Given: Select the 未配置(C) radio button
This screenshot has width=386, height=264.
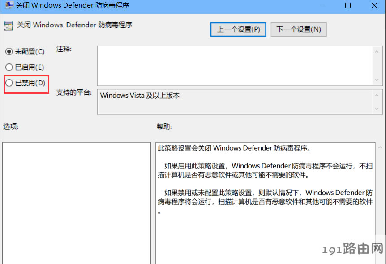Looking at the screenshot, I should pos(9,51).
